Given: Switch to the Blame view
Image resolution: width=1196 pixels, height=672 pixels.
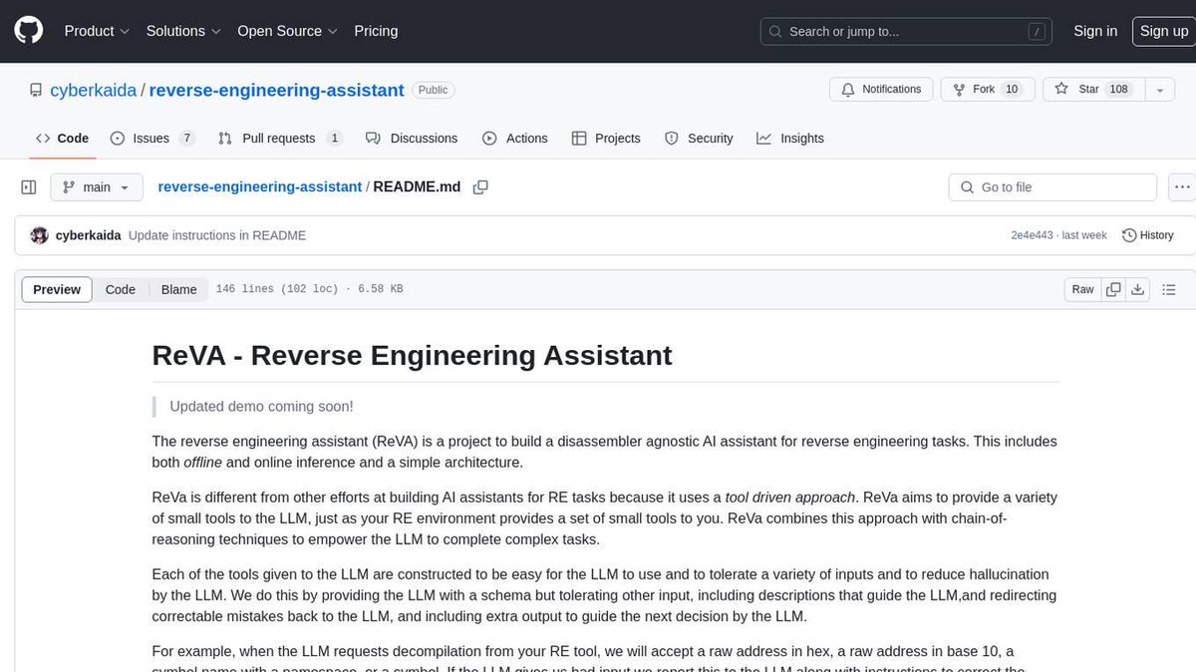Looking at the screenshot, I should tap(179, 289).
